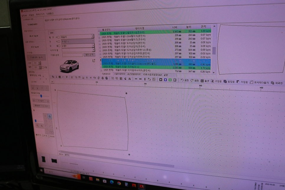
Task: Click the 회전 rotate counter-clockwise icon
Action: point(182,80)
